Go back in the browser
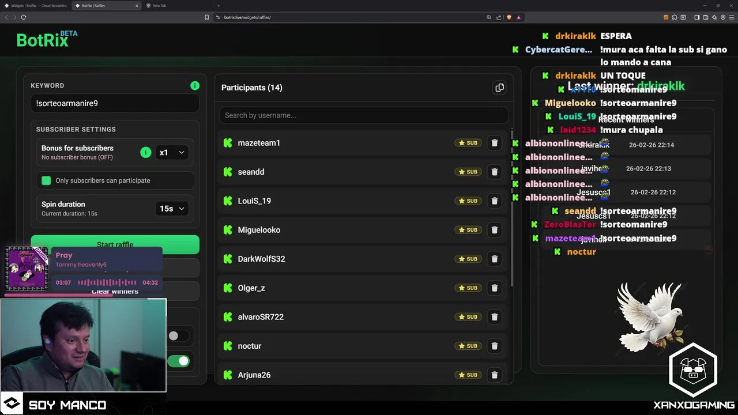 [x=7, y=17]
